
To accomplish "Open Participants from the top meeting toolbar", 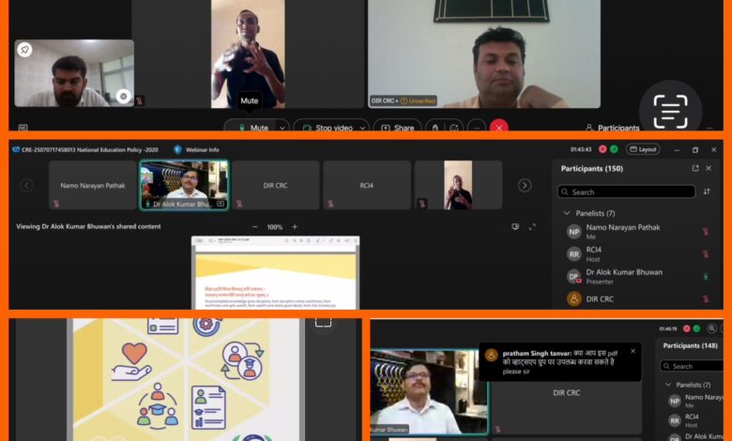I will (613, 128).
